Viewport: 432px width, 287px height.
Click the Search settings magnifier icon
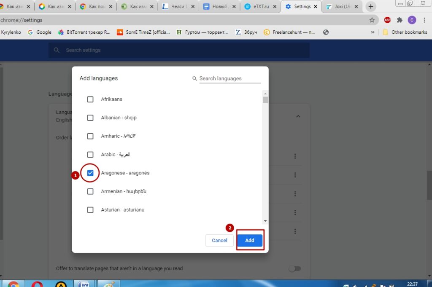(x=57, y=50)
